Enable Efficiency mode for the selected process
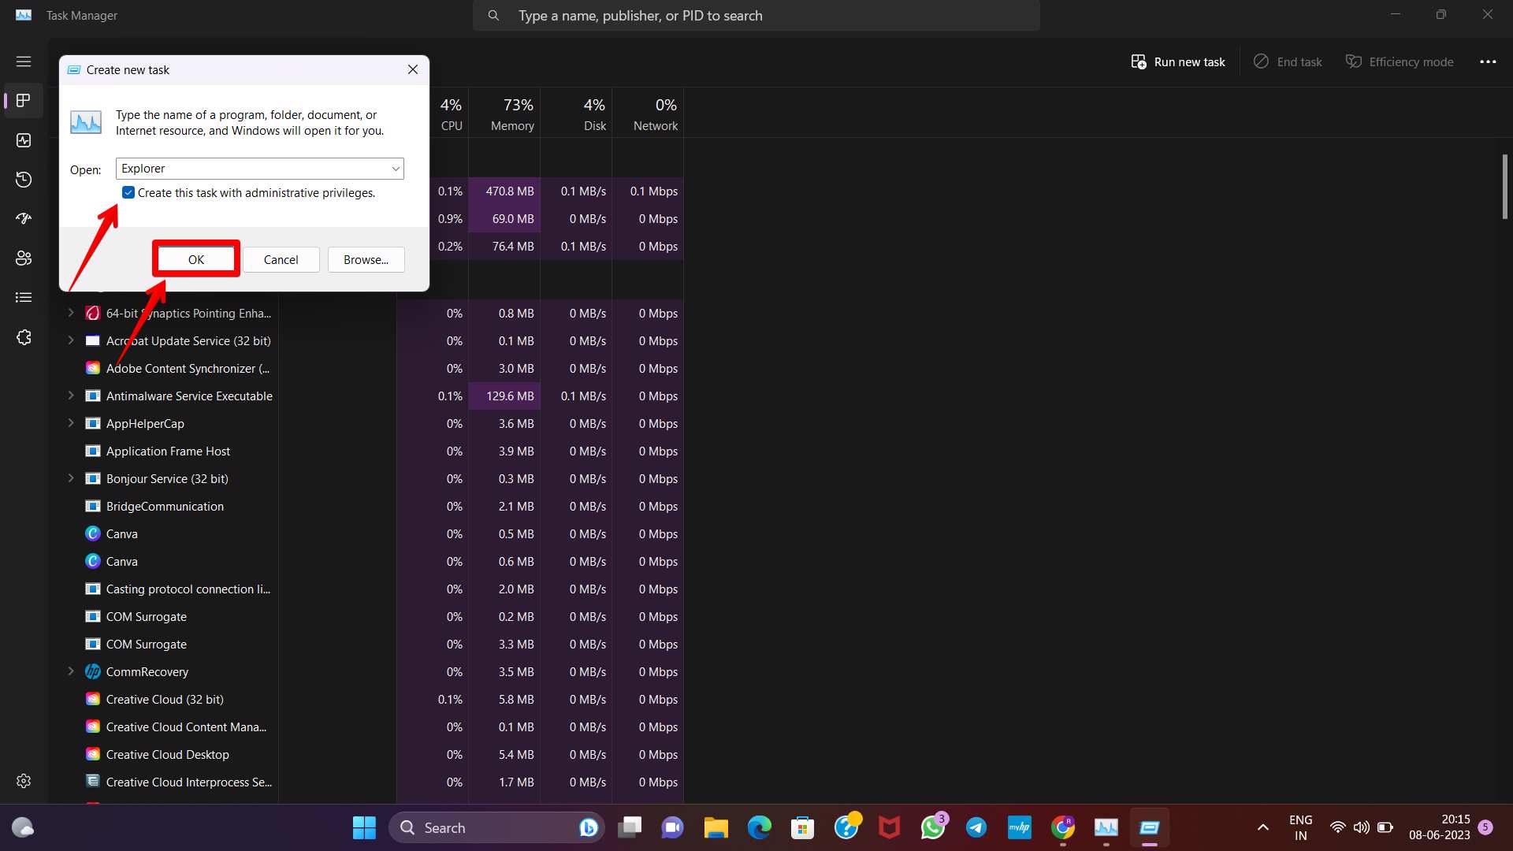Screen dimensions: 1513x851 1400,61
